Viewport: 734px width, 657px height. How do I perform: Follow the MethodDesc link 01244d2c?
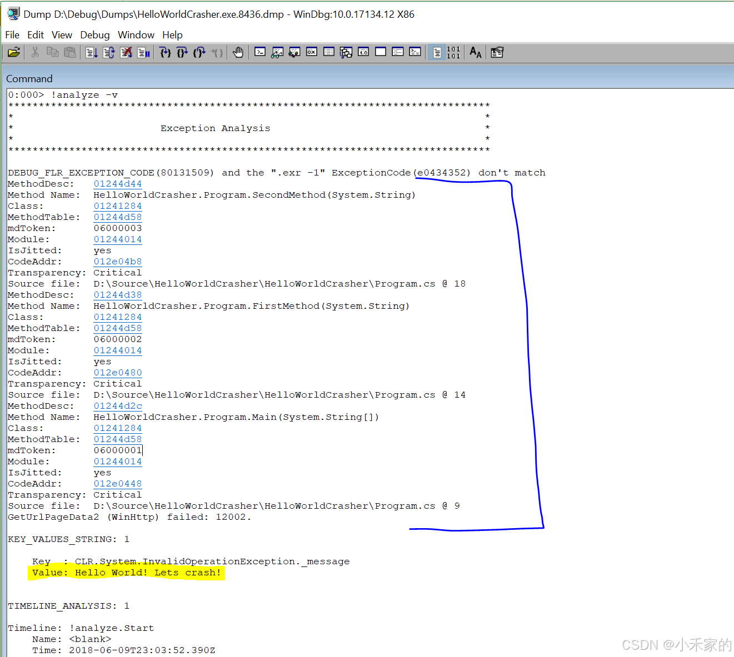point(118,406)
